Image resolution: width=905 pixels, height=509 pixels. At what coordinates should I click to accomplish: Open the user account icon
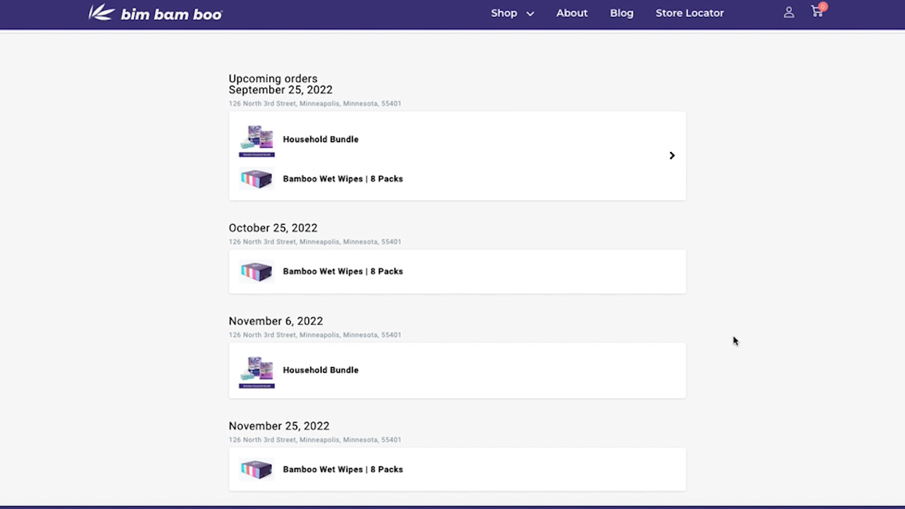tap(789, 13)
